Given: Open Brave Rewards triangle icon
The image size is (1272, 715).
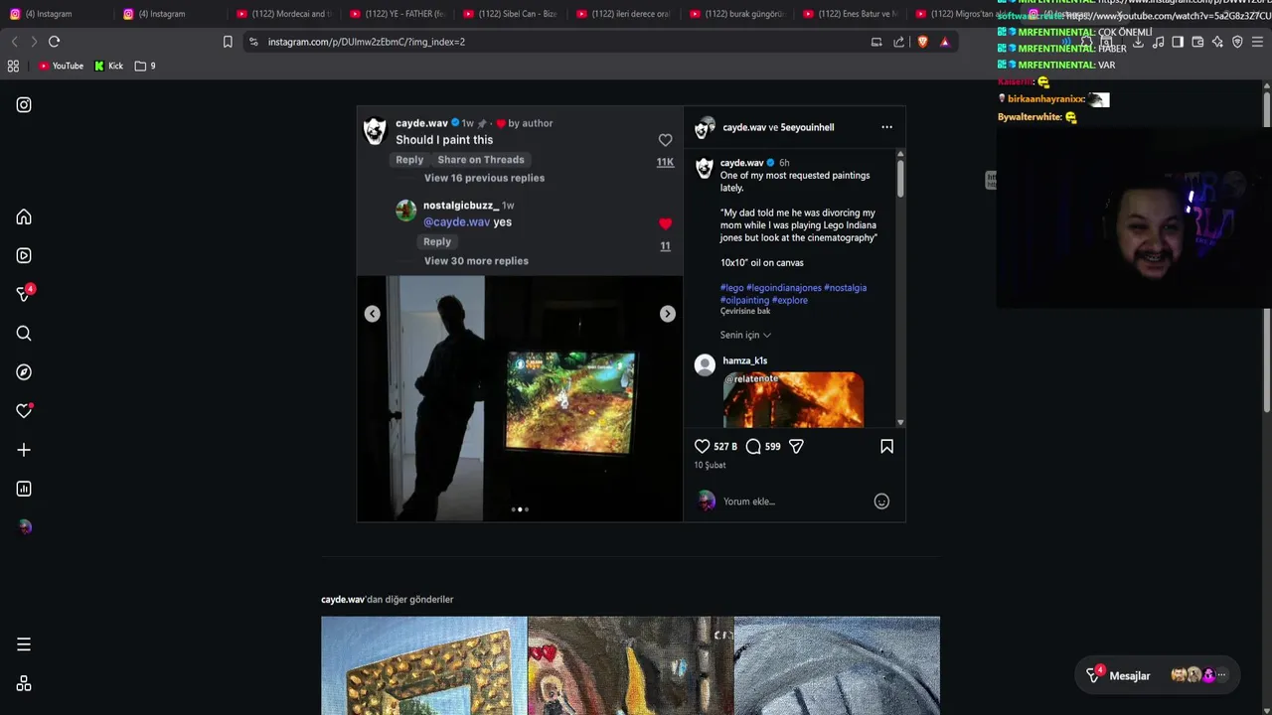Looking at the screenshot, I should [x=945, y=42].
